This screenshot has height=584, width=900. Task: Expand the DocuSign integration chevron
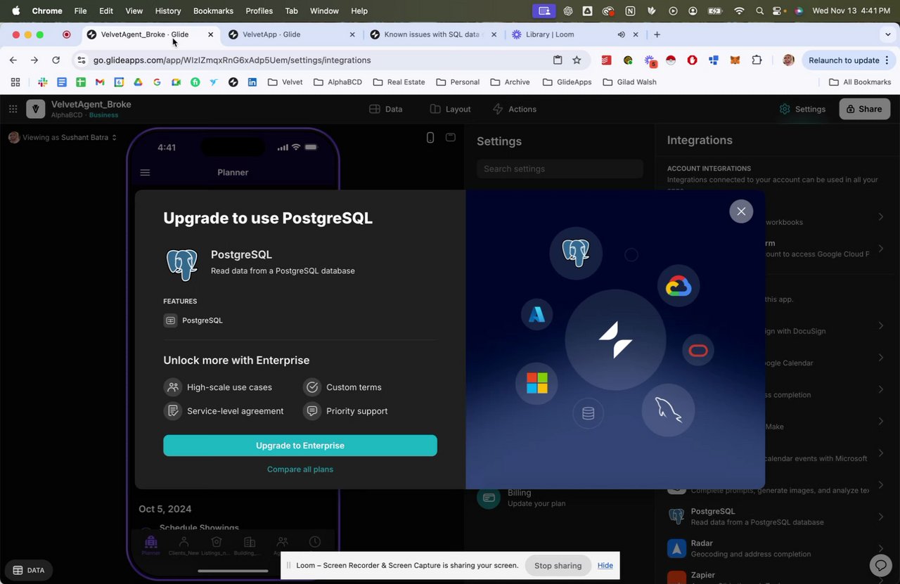pos(880,325)
